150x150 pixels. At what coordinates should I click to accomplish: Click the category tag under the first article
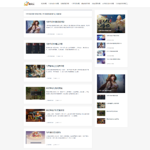[x=50, y=34]
